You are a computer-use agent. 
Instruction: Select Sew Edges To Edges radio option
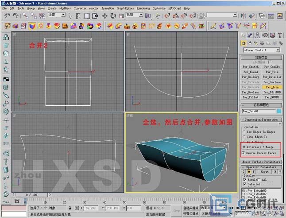pos(244,132)
